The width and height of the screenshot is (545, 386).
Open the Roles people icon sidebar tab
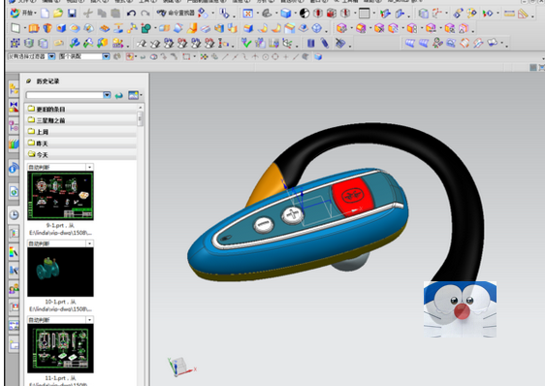pyautogui.click(x=14, y=289)
